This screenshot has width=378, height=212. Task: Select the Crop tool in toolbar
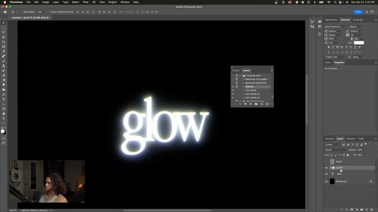click(x=4, y=42)
